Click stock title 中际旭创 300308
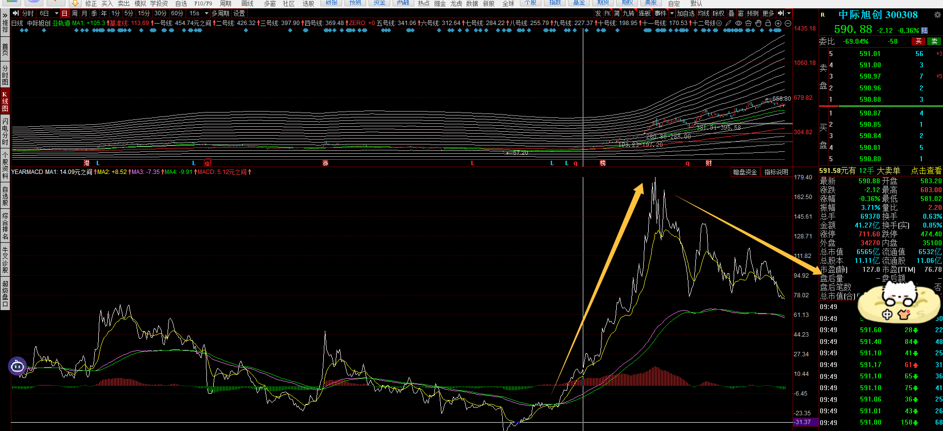 [x=878, y=15]
